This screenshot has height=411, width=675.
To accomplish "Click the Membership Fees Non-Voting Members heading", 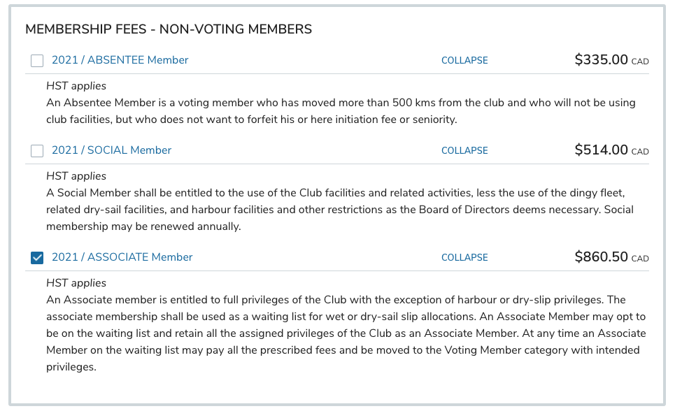I will [x=169, y=29].
